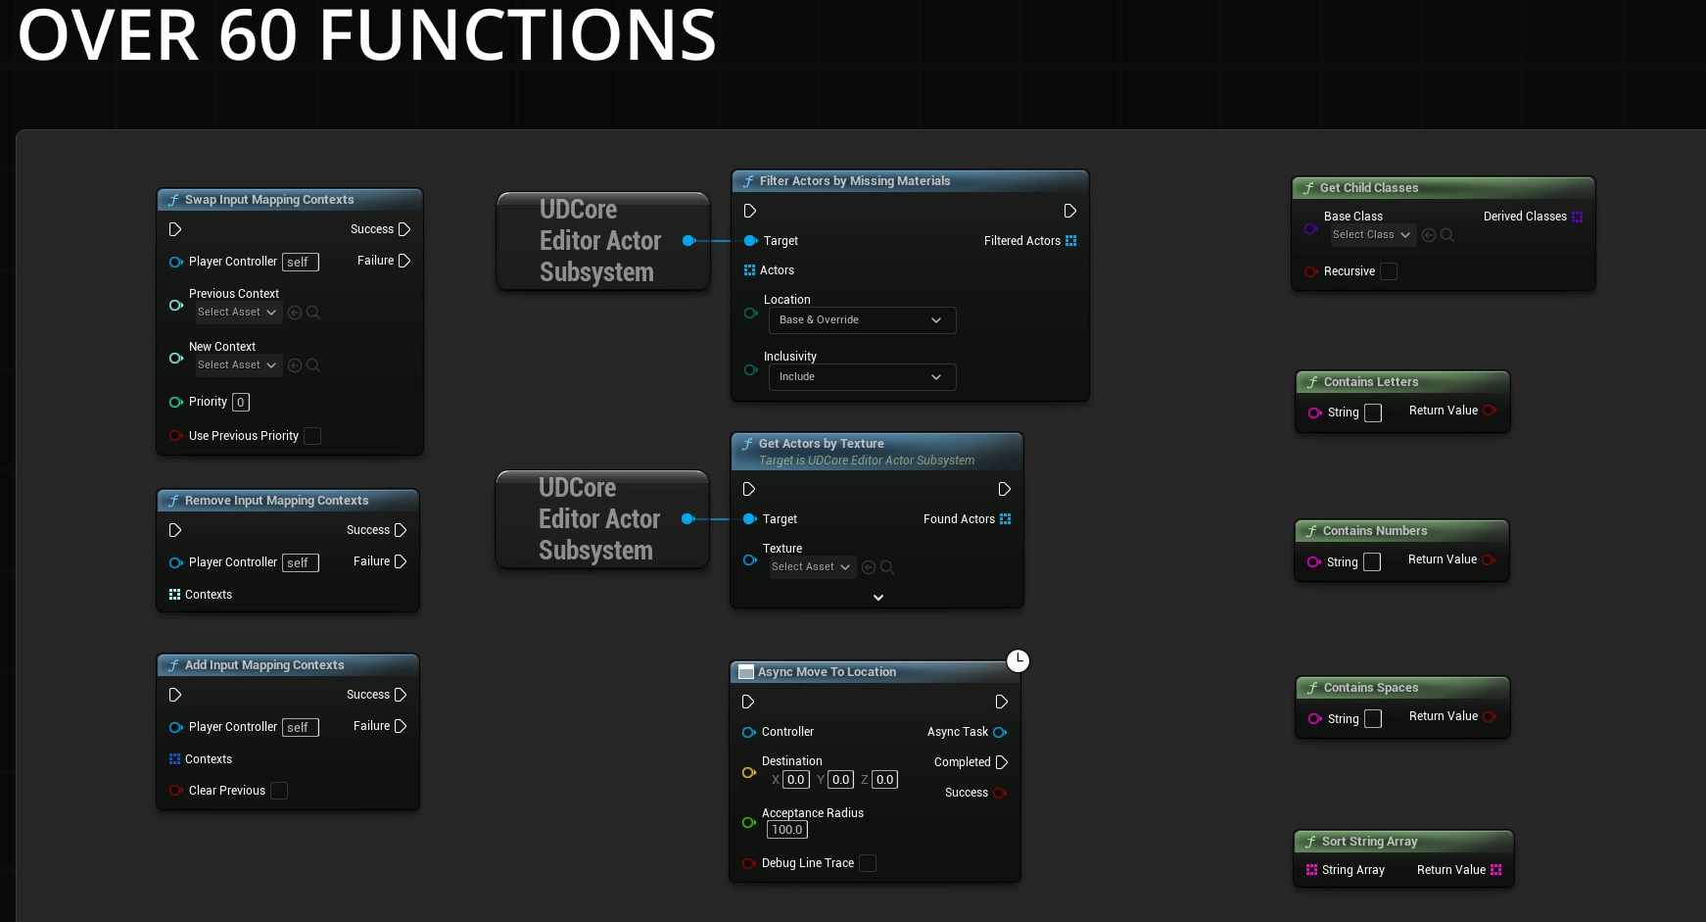Screen dimensions: 1706x922
Task: Click use-selected arrow icon beside New Context
Action: pos(295,365)
